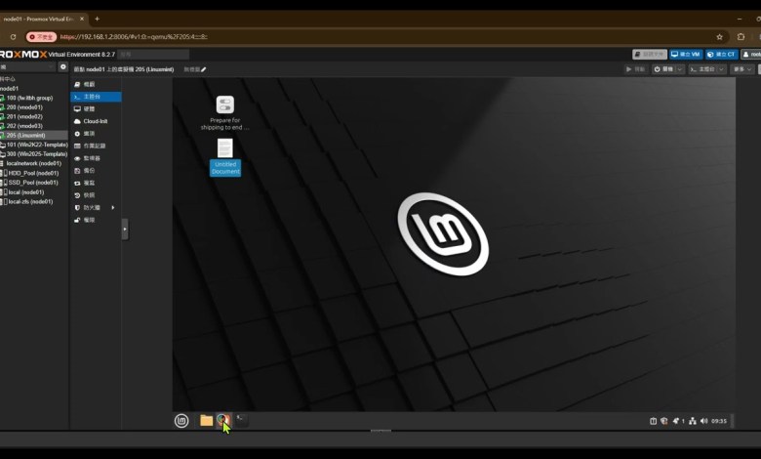Open the Snapshots (history icon) tab
Viewport: 761px width, 459px height.
pyautogui.click(x=96, y=195)
